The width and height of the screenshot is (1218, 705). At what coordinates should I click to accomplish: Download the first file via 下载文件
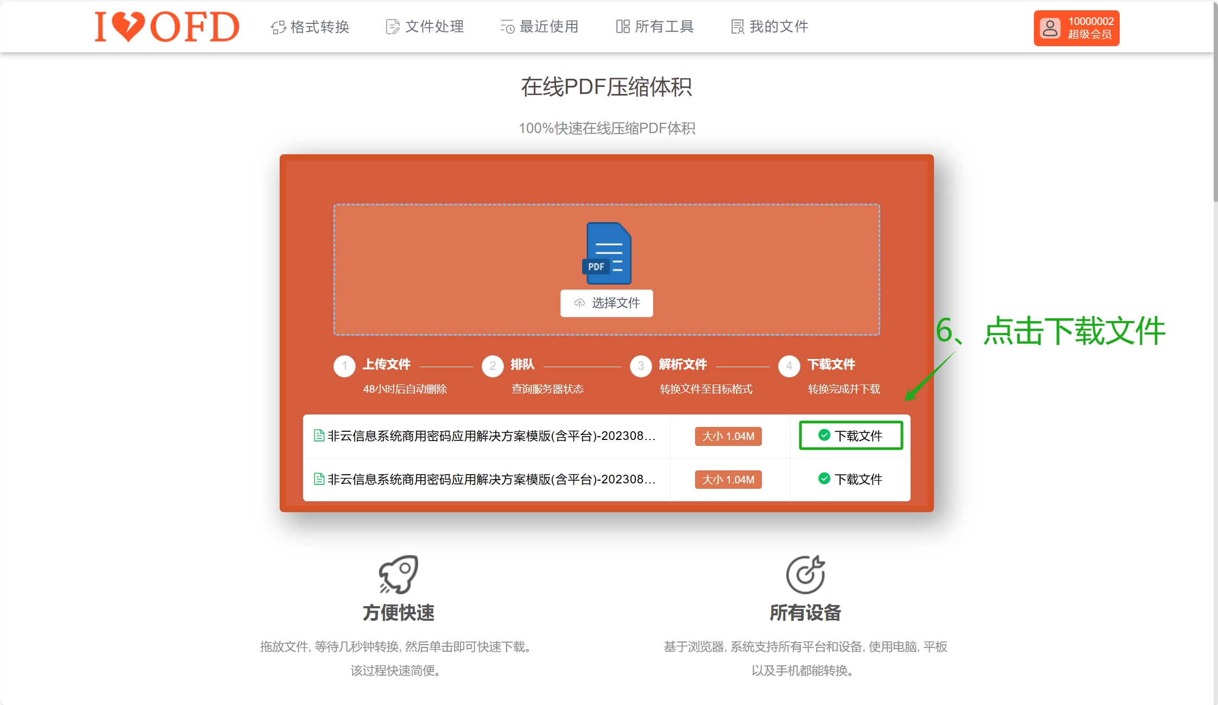point(850,436)
